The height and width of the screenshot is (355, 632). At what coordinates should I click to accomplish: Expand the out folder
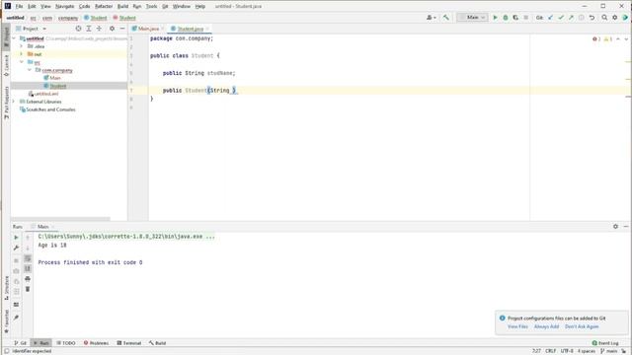tap(22, 54)
